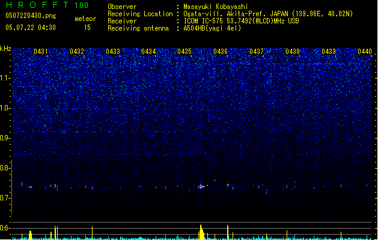Select observer name Masayuki Kobayashi
Screen dimensions: 378x240
(216, 7)
